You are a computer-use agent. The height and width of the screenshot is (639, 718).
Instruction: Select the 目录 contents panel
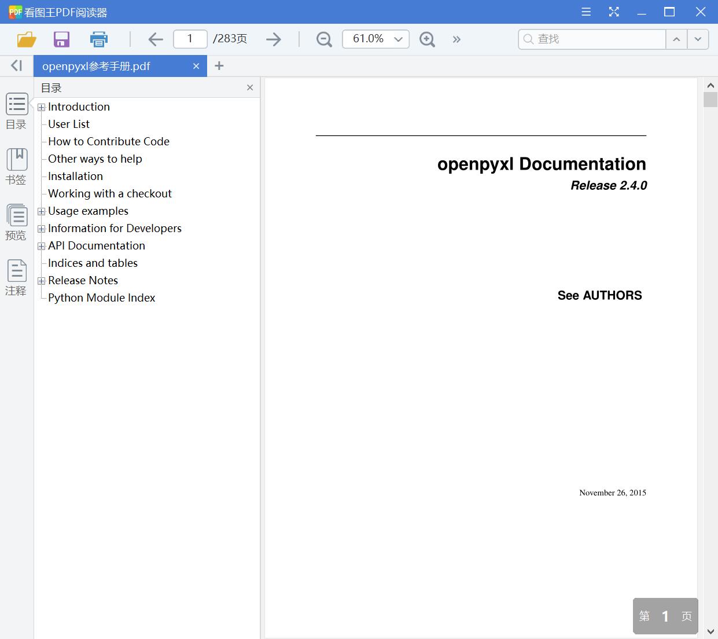click(16, 111)
